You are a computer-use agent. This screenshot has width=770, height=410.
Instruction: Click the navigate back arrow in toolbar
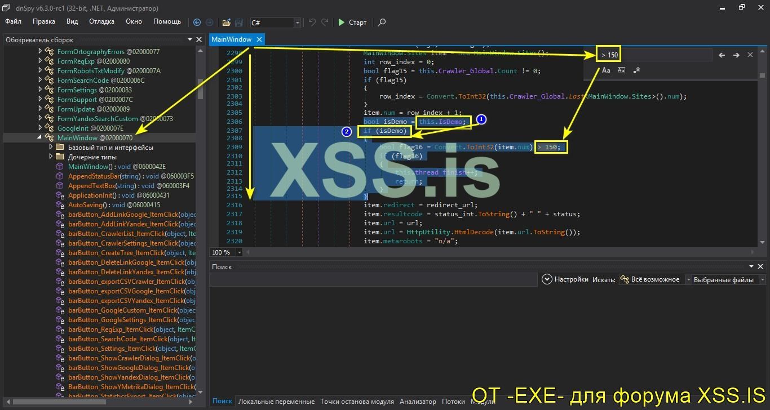click(x=197, y=23)
